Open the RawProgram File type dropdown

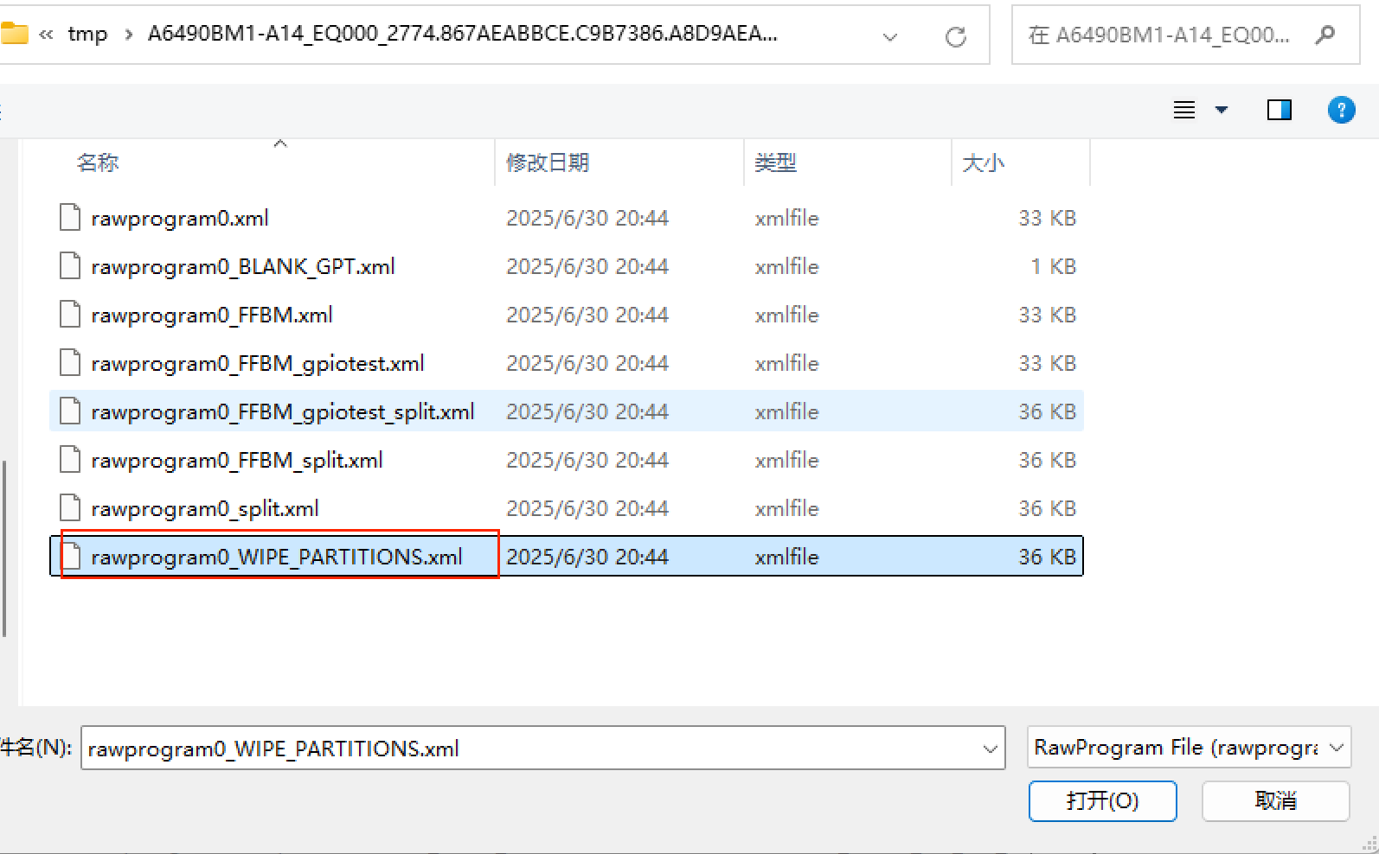(1189, 748)
